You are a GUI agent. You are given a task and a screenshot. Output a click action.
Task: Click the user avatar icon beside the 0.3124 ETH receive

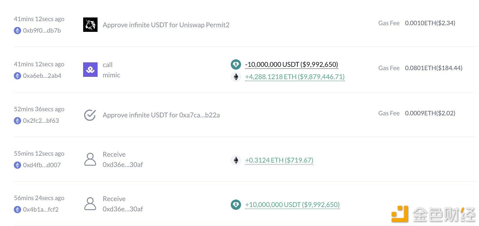point(90,159)
